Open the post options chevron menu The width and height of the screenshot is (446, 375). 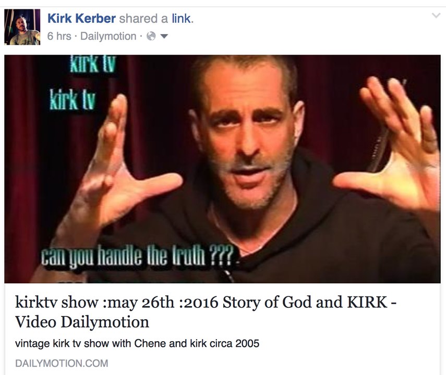[436, 15]
